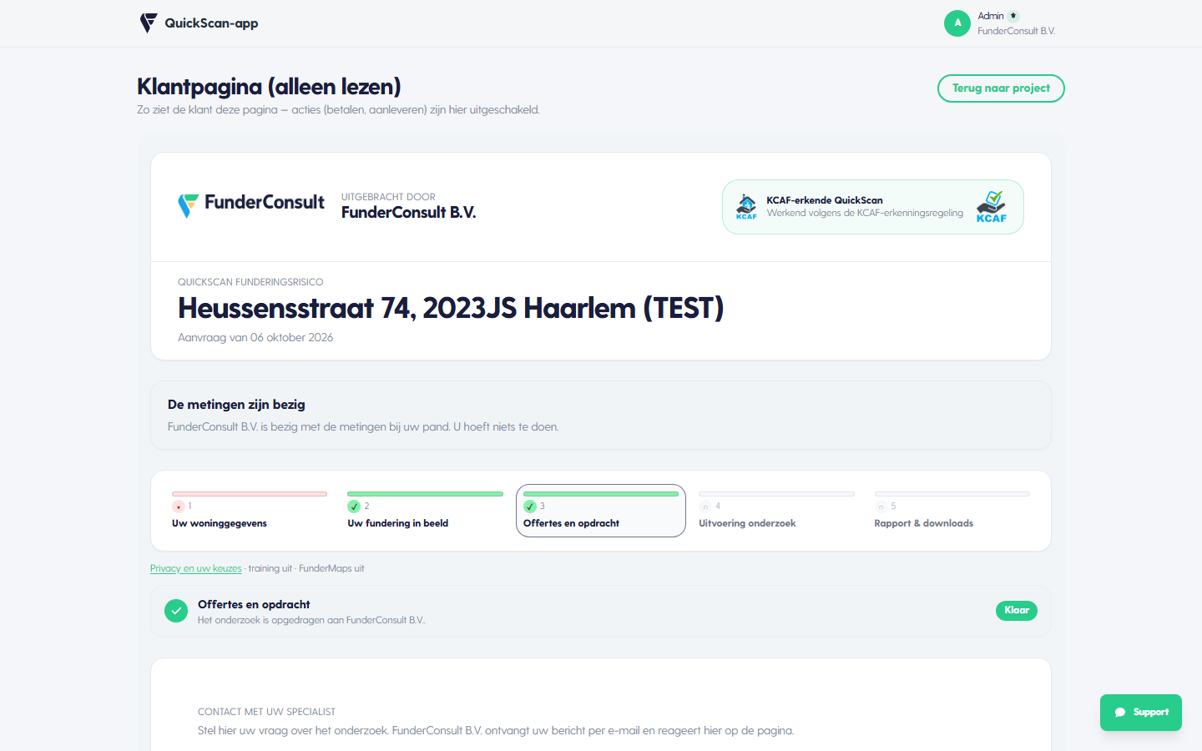Click Terug naar project button
Viewport: 1202px width, 751px height.
pos(1001,88)
